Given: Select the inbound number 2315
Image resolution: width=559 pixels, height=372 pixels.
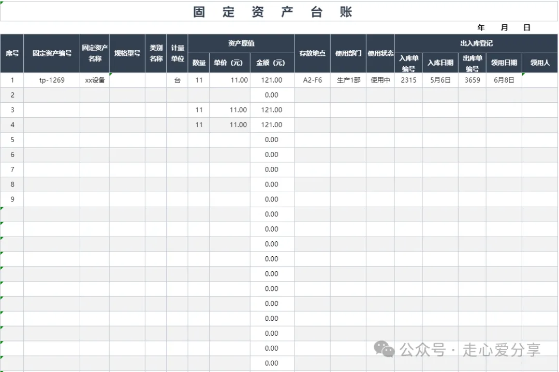Looking at the screenshot, I should (408, 80).
